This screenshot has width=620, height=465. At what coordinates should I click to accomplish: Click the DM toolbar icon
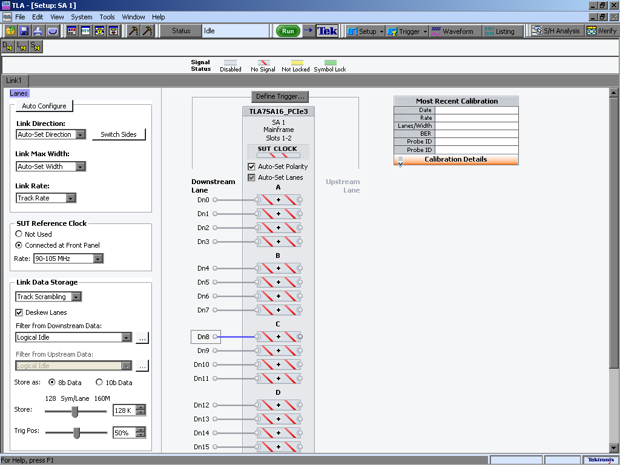(8, 47)
